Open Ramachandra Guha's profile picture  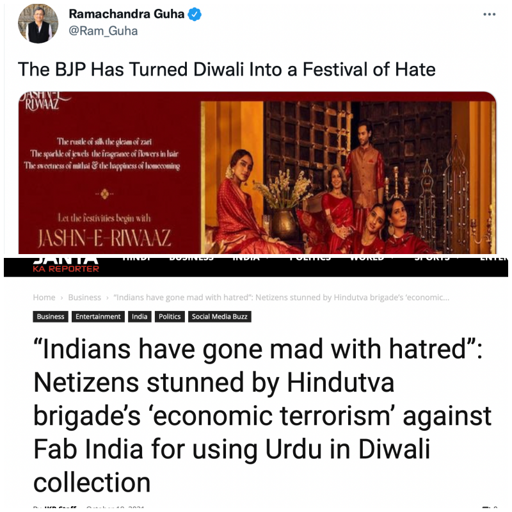pyautogui.click(x=38, y=24)
